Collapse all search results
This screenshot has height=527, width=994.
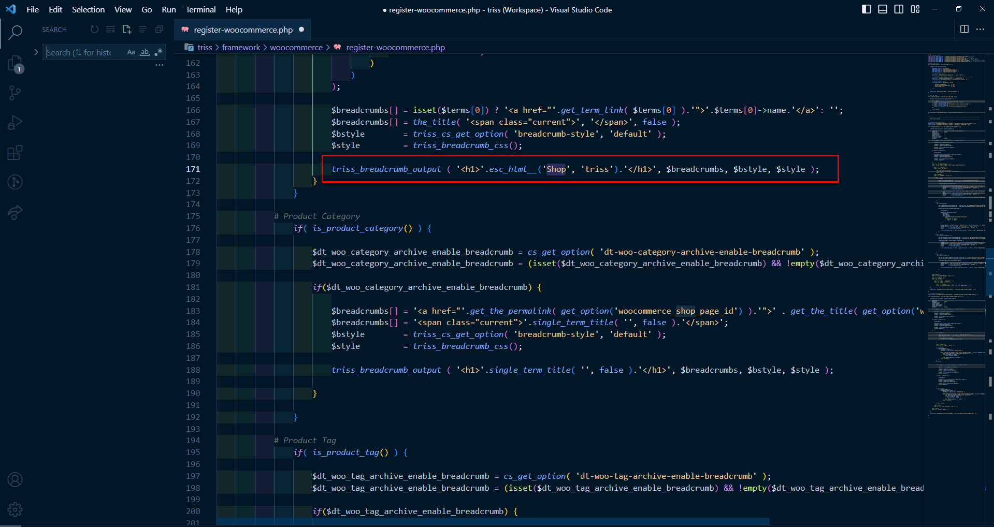(x=159, y=30)
